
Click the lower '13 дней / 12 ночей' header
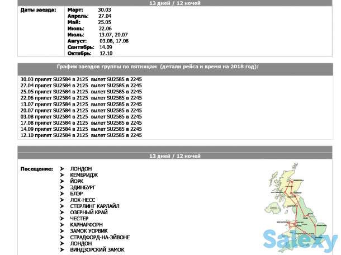[174, 155]
